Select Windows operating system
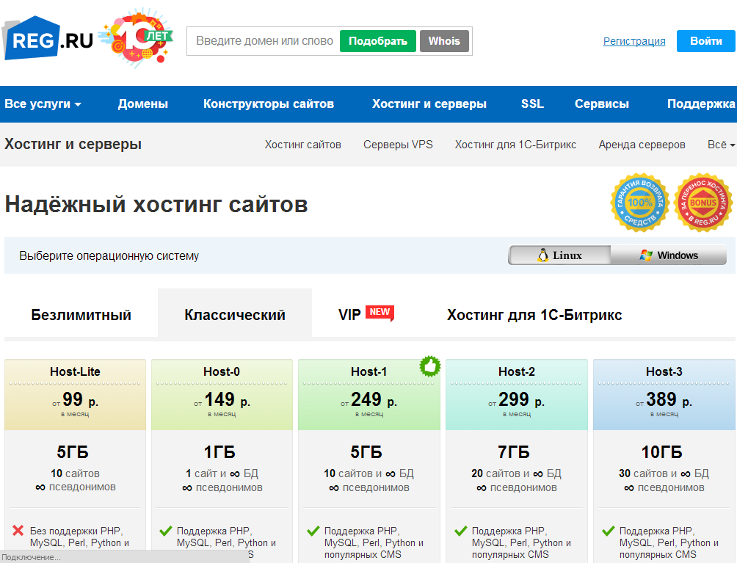The height and width of the screenshot is (563, 737). pyautogui.click(x=669, y=255)
